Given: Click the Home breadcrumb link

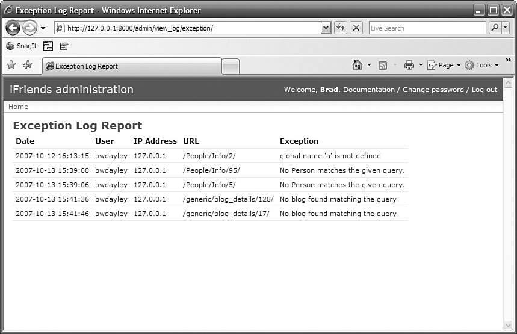Looking at the screenshot, I should (x=18, y=107).
